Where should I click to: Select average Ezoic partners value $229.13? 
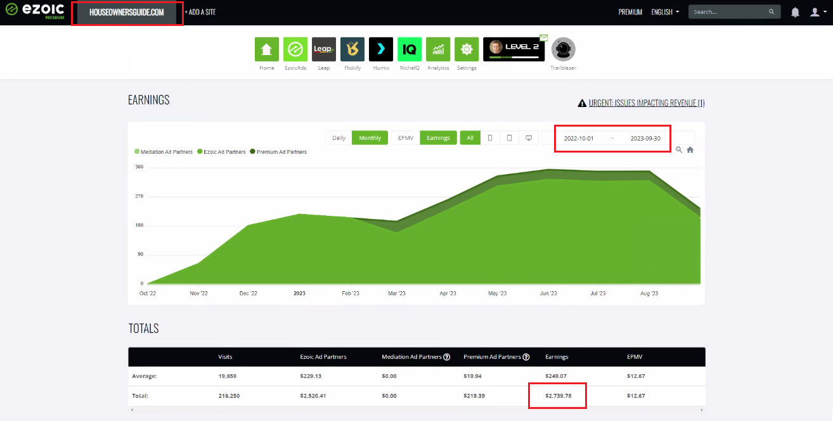[311, 376]
